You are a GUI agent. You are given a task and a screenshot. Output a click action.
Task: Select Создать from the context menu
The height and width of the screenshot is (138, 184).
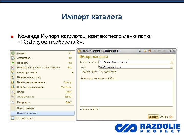(43, 53)
